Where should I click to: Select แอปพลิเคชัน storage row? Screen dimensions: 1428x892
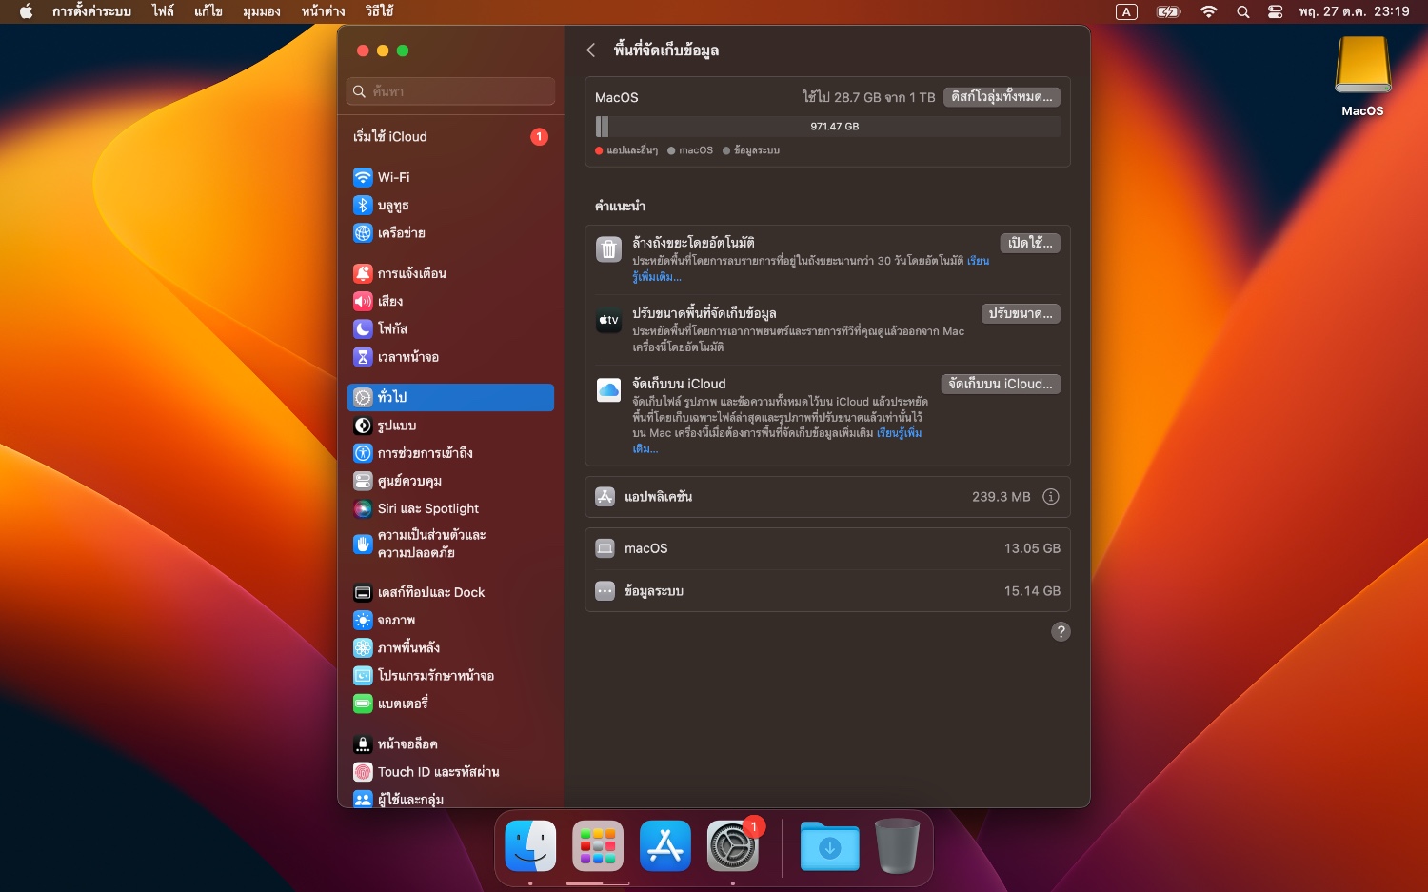pyautogui.click(x=827, y=497)
